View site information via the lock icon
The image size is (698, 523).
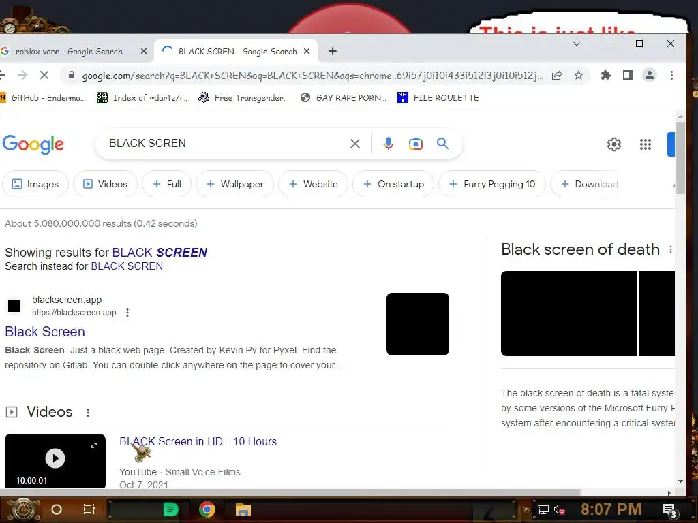coord(71,75)
